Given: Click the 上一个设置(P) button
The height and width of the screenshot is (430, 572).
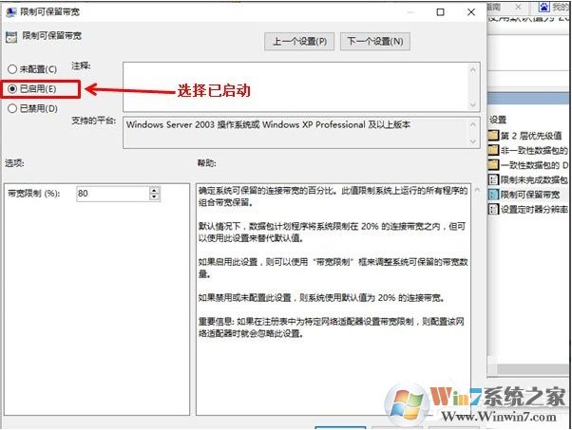Looking at the screenshot, I should point(299,41).
